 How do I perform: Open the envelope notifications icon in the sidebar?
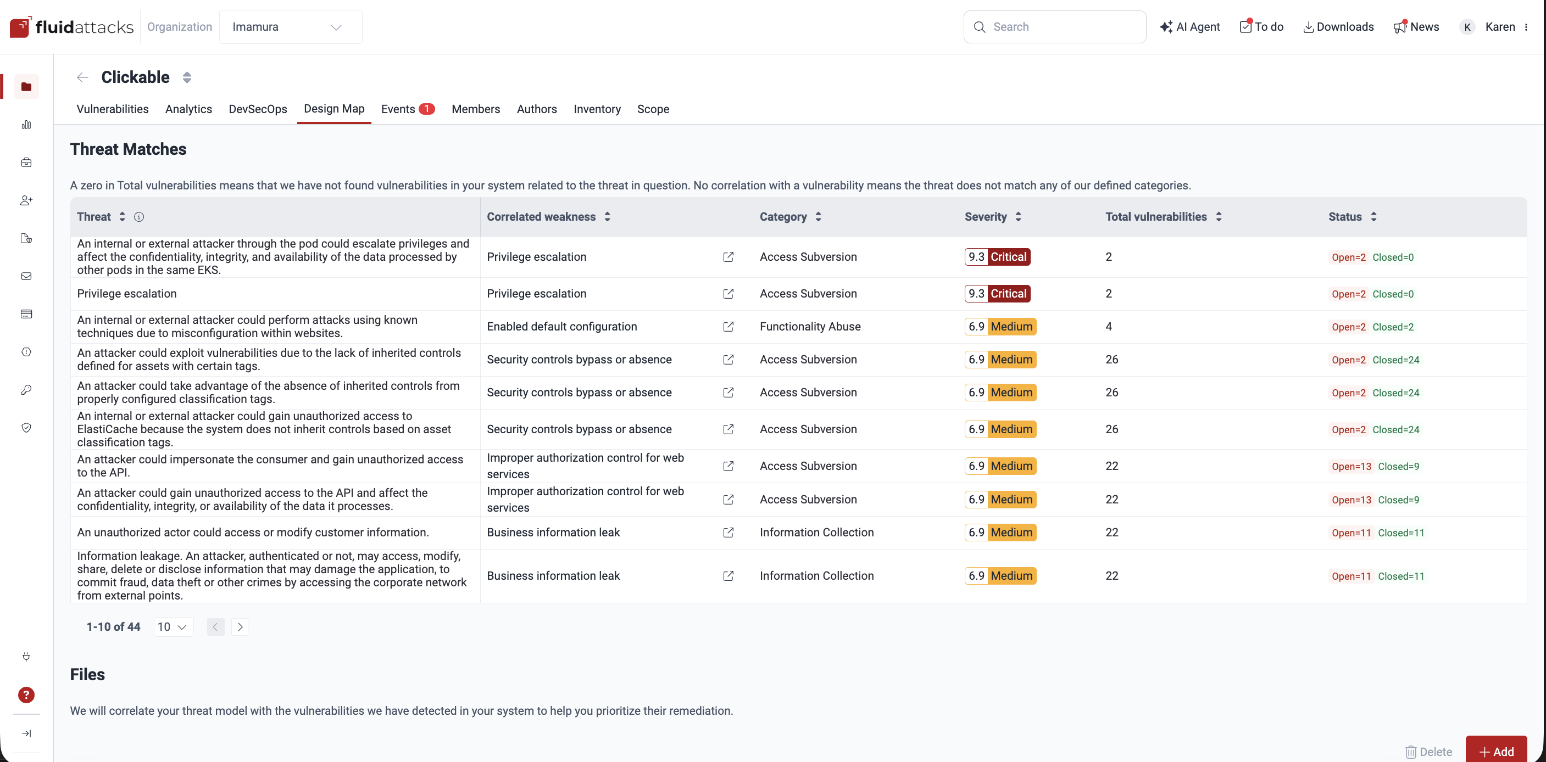(26, 276)
